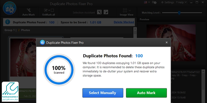Click the Delete Marked link
The width and height of the screenshot is (207, 103).
[x=124, y=22]
